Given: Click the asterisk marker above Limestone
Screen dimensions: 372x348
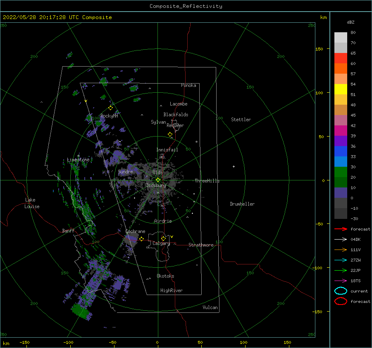Looking at the screenshot, I should coord(78,156).
